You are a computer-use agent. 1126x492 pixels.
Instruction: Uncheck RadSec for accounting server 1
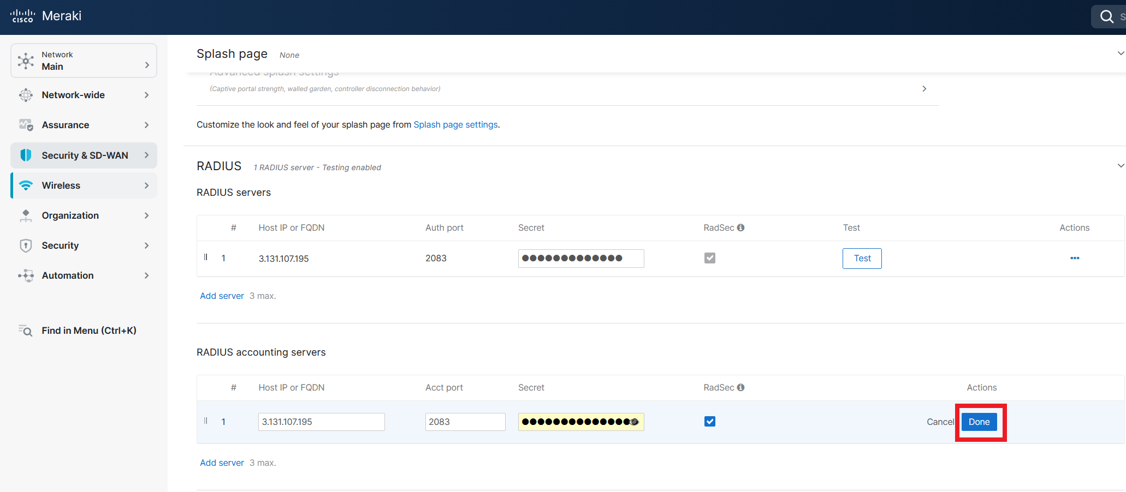point(709,421)
